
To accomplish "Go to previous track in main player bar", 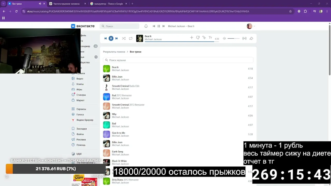I will 105,38.
